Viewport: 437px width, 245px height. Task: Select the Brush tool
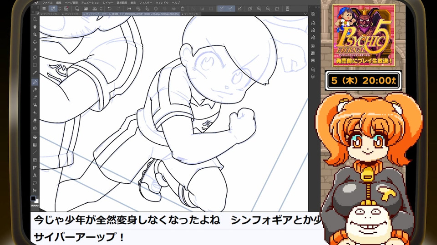click(x=35, y=98)
